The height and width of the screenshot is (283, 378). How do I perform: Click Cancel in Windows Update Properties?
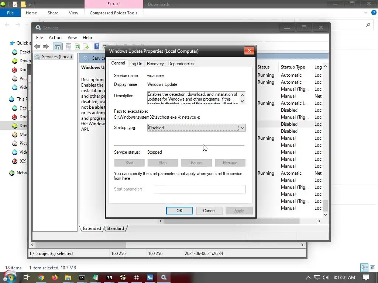(x=209, y=210)
